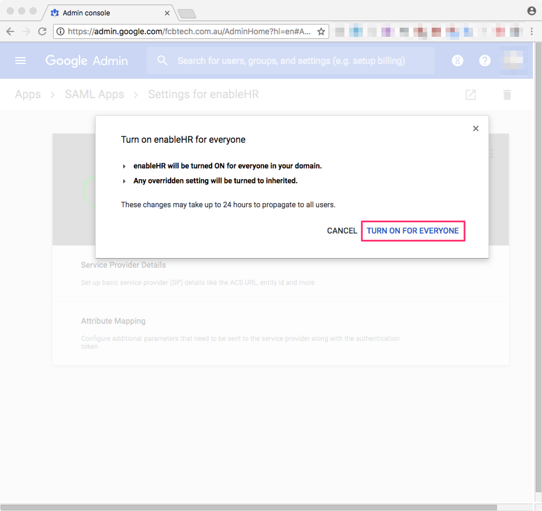Close the dialog with the X icon
Viewport: 542px width, 511px height.
476,128
